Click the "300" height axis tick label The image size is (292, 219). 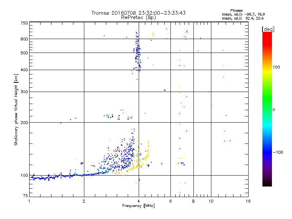24,92
